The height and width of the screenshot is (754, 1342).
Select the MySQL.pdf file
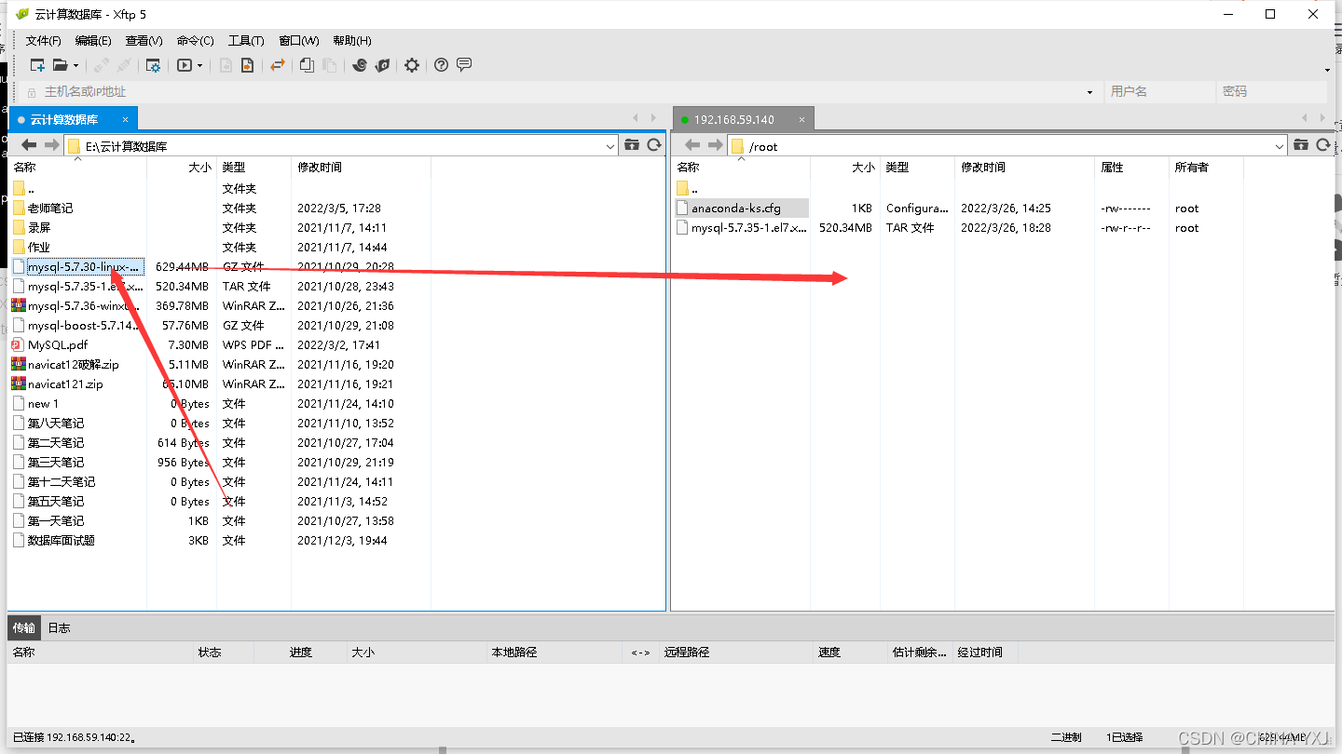(x=58, y=344)
